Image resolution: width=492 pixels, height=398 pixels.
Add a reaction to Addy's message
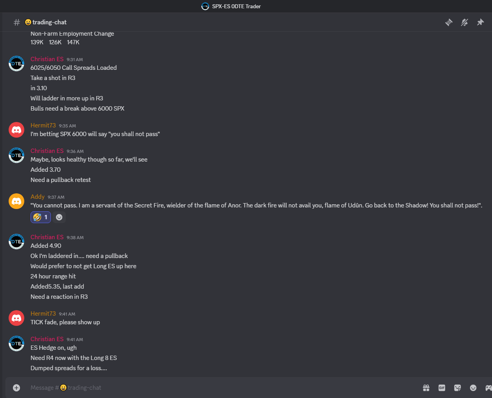[x=59, y=217]
